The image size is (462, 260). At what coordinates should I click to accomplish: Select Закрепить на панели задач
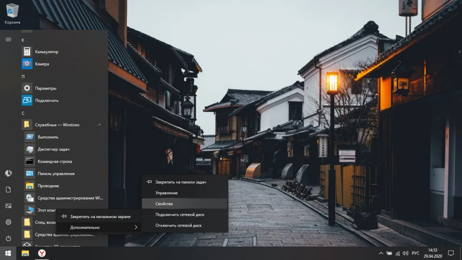coord(185,182)
